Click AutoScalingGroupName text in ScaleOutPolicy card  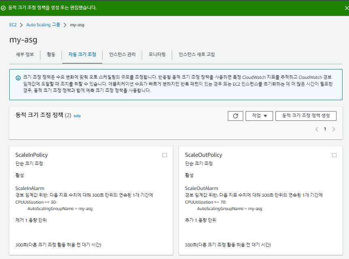tap(230, 208)
